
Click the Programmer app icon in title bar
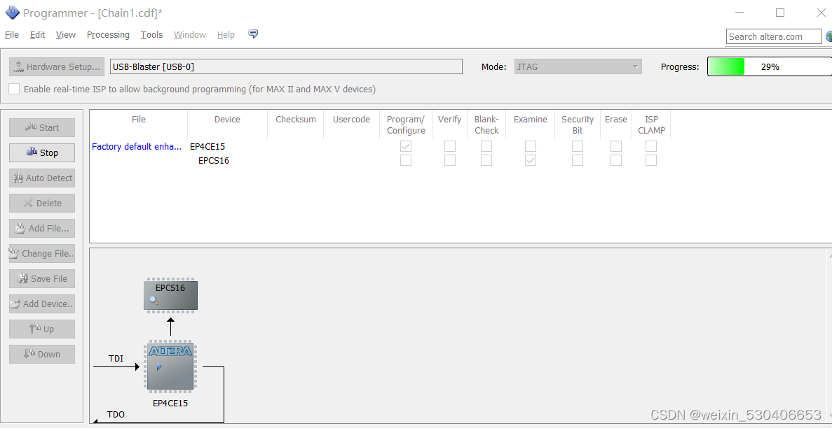tap(12, 12)
